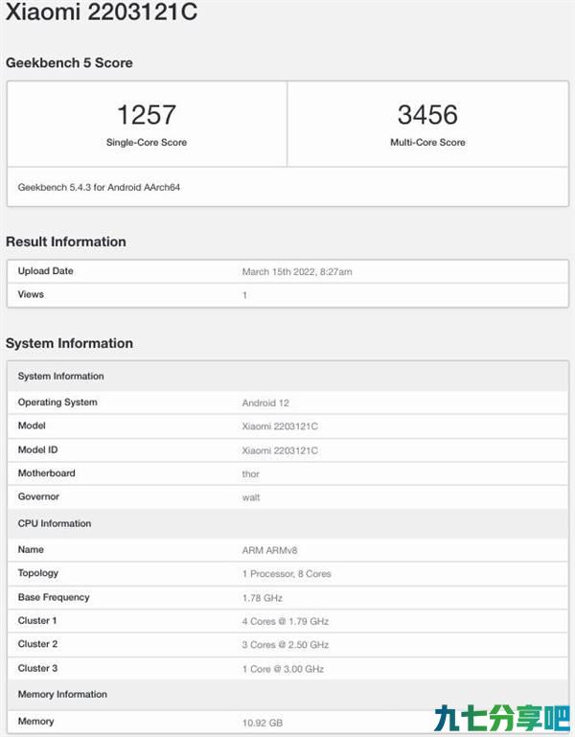Click the 'Memory' row label

coord(35,722)
